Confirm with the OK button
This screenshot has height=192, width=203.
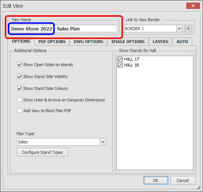[156, 180]
